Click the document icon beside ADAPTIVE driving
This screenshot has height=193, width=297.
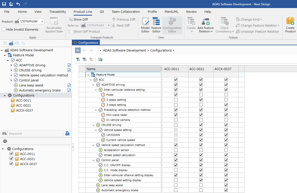(69, 65)
